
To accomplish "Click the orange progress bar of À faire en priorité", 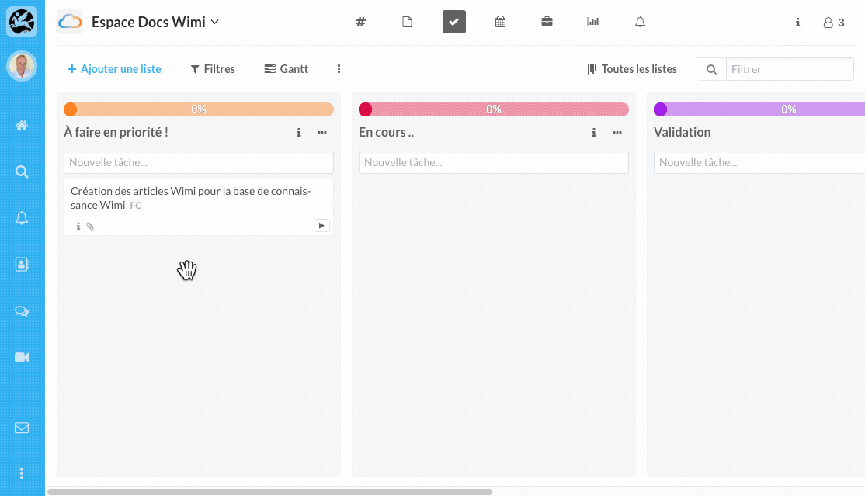I will pos(199,109).
